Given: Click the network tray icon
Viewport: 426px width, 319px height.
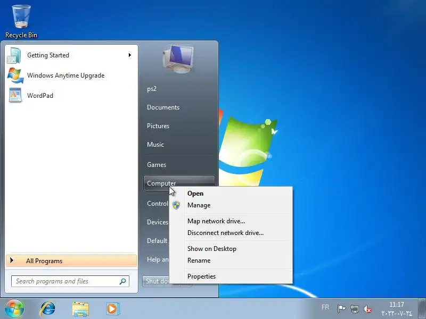Looking at the screenshot, I should coord(354,309).
